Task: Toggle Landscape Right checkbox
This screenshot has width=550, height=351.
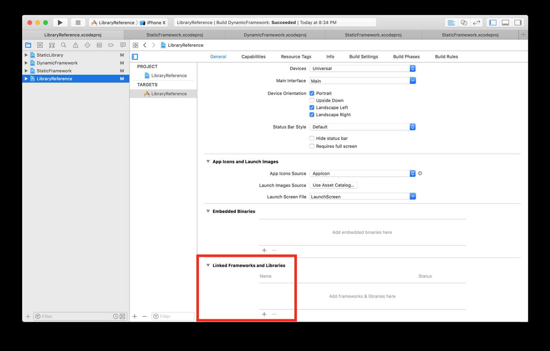Action: coord(312,114)
